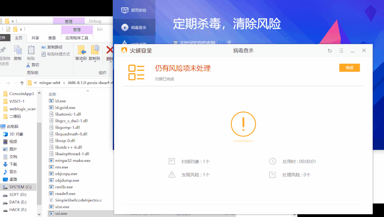The width and height of the screenshot is (384, 217).
Task: Open 共享 ribbon tab in Explorer
Action: 35,38
